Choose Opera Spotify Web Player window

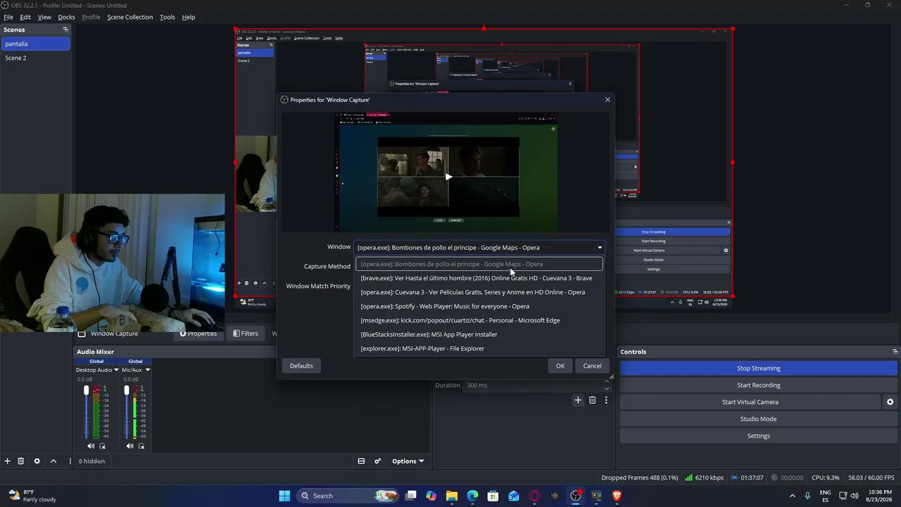point(479,306)
